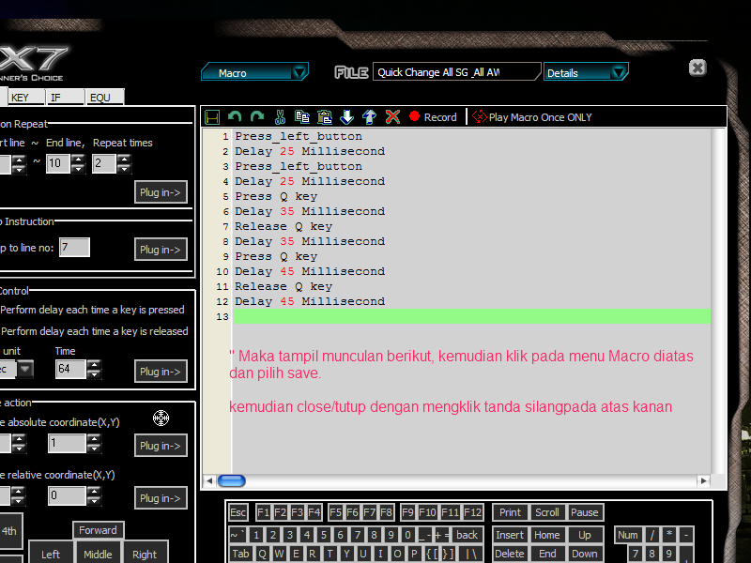The image size is (751, 563).
Task: Undo the last macro edit
Action: (235, 116)
